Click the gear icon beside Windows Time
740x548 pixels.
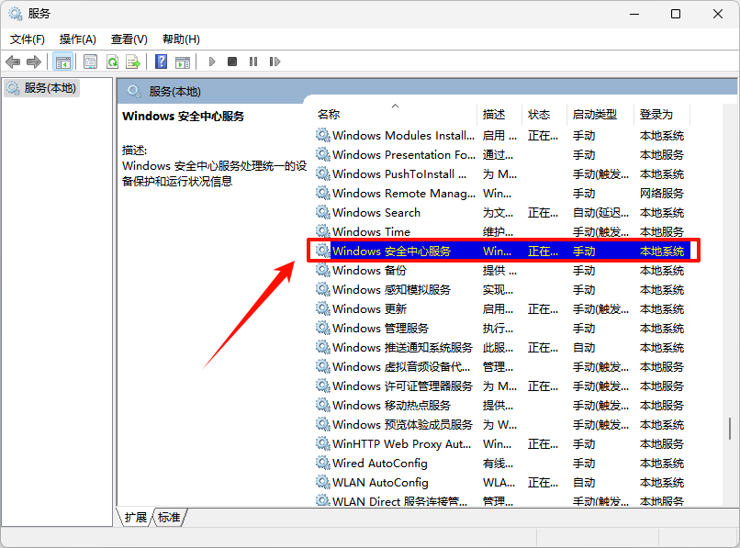323,231
